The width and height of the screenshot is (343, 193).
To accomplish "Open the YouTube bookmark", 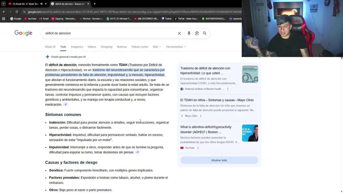I will click(x=30, y=18).
